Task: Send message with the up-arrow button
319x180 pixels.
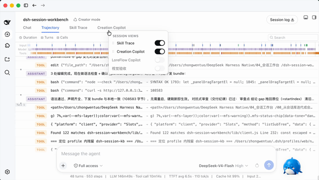Action: click(x=269, y=165)
